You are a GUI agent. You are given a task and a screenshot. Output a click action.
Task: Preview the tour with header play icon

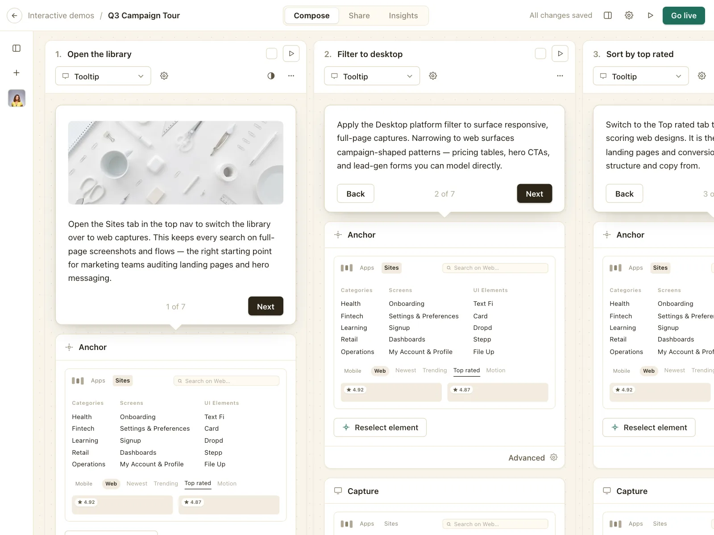[651, 16]
